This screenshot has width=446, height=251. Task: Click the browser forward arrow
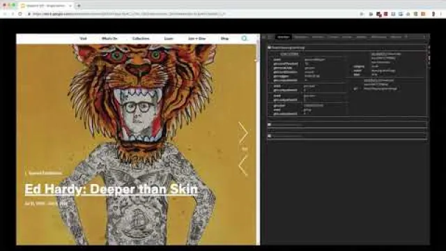(x=13, y=14)
